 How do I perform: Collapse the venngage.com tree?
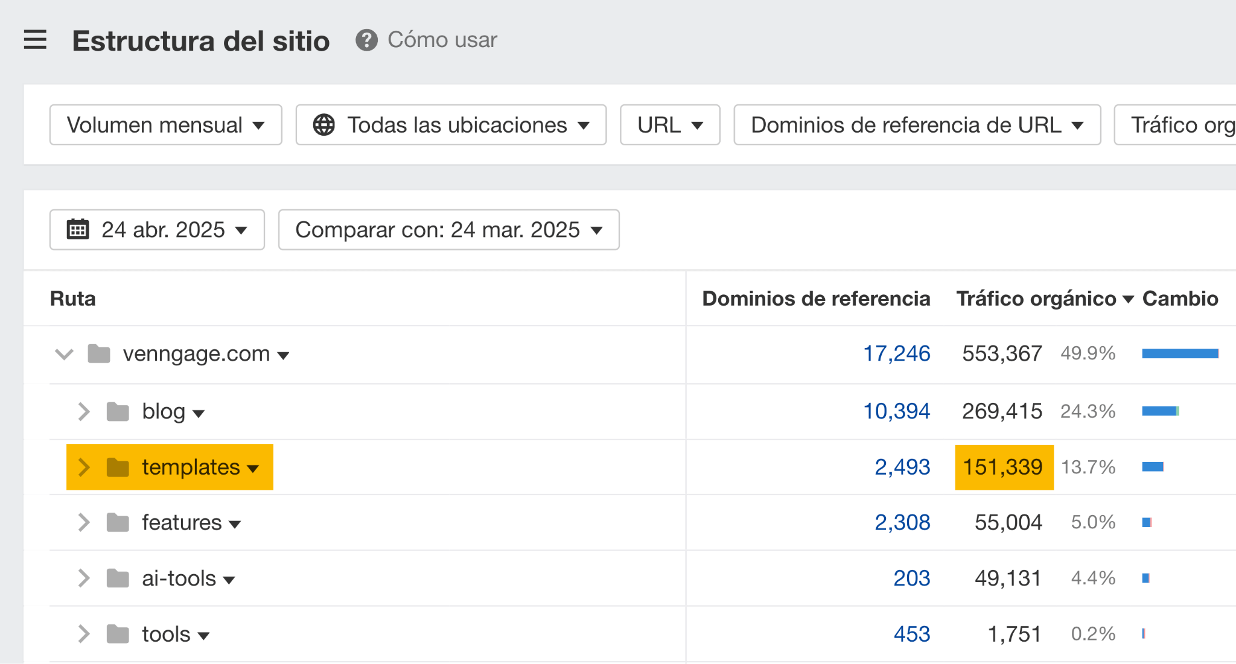coord(63,354)
